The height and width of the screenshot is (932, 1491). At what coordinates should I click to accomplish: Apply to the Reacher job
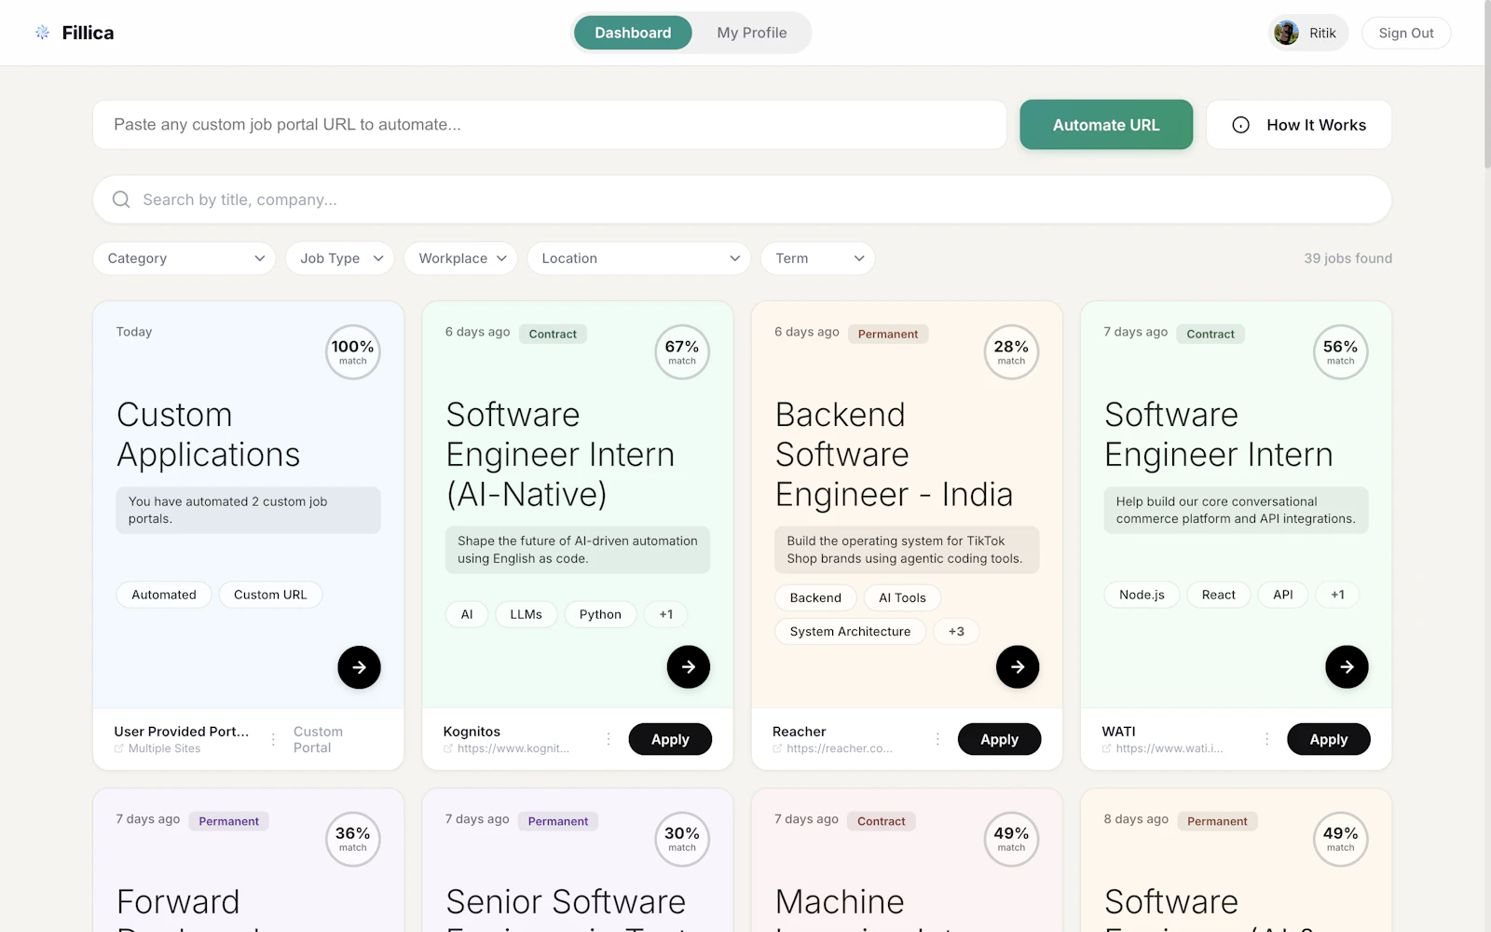tap(999, 739)
